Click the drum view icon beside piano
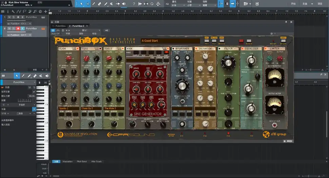This screenshot has width=329, height=178. (x=45, y=83)
